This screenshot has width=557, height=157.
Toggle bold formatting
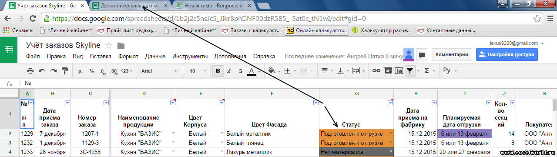[218, 71]
